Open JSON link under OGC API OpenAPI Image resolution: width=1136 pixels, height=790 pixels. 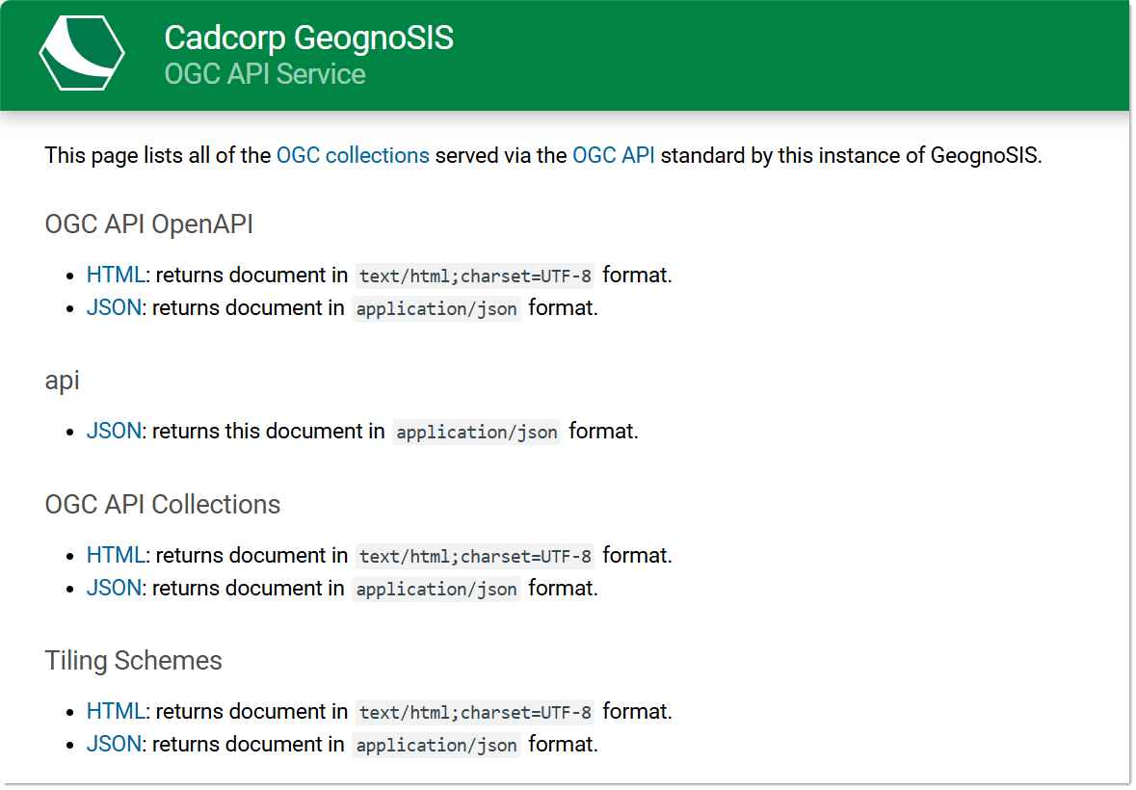tap(114, 308)
